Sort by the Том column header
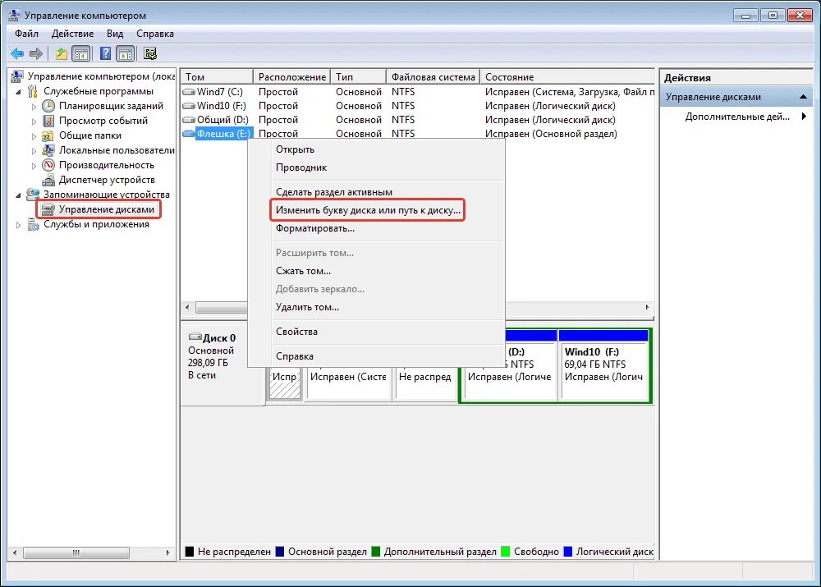 coord(216,77)
